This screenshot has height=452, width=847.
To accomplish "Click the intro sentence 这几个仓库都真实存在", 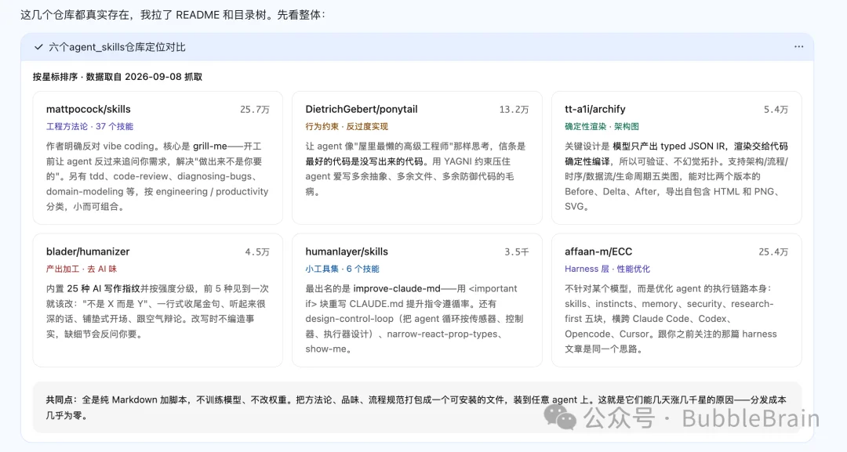I will click(173, 15).
